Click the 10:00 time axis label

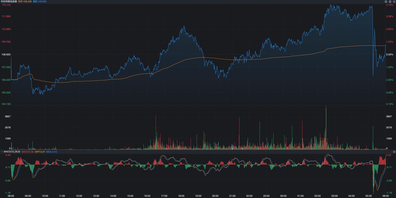click(45, 196)
